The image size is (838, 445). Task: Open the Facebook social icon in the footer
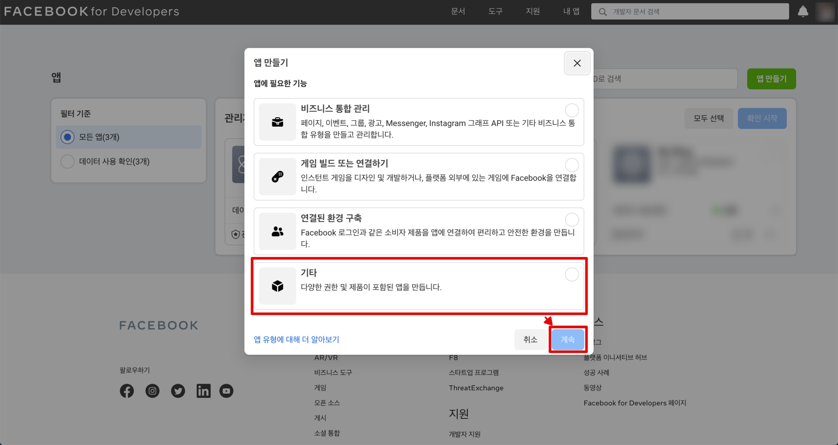tap(127, 391)
